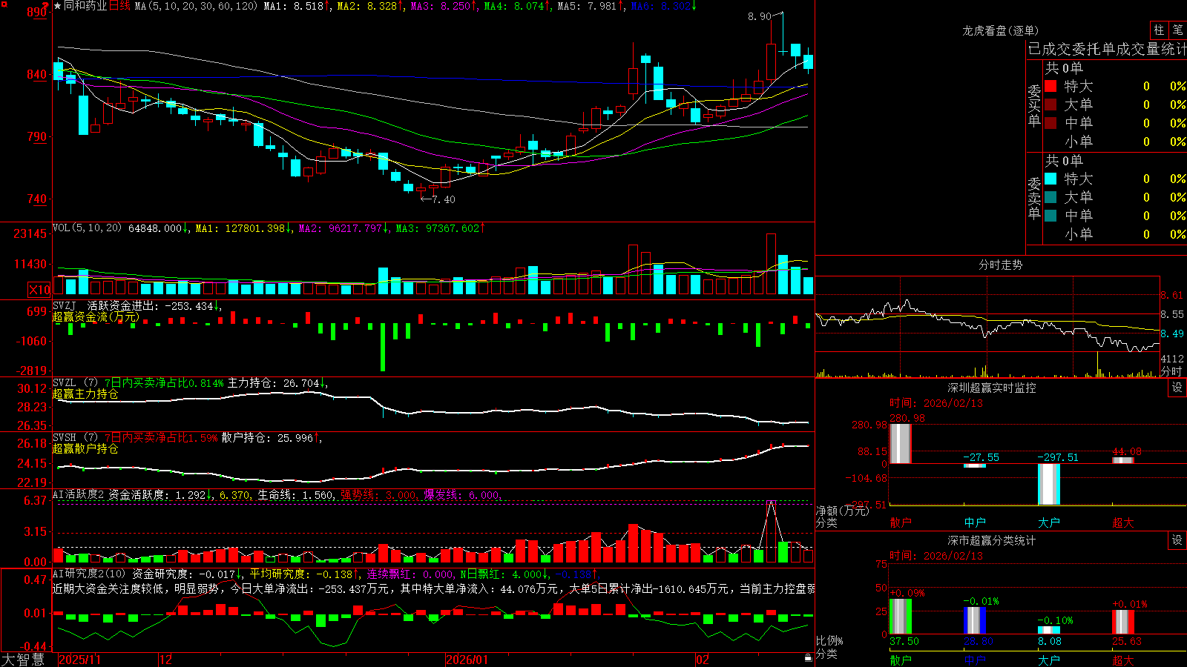Click the 龙虎看盘(逐单) panel title

[x=1000, y=30]
